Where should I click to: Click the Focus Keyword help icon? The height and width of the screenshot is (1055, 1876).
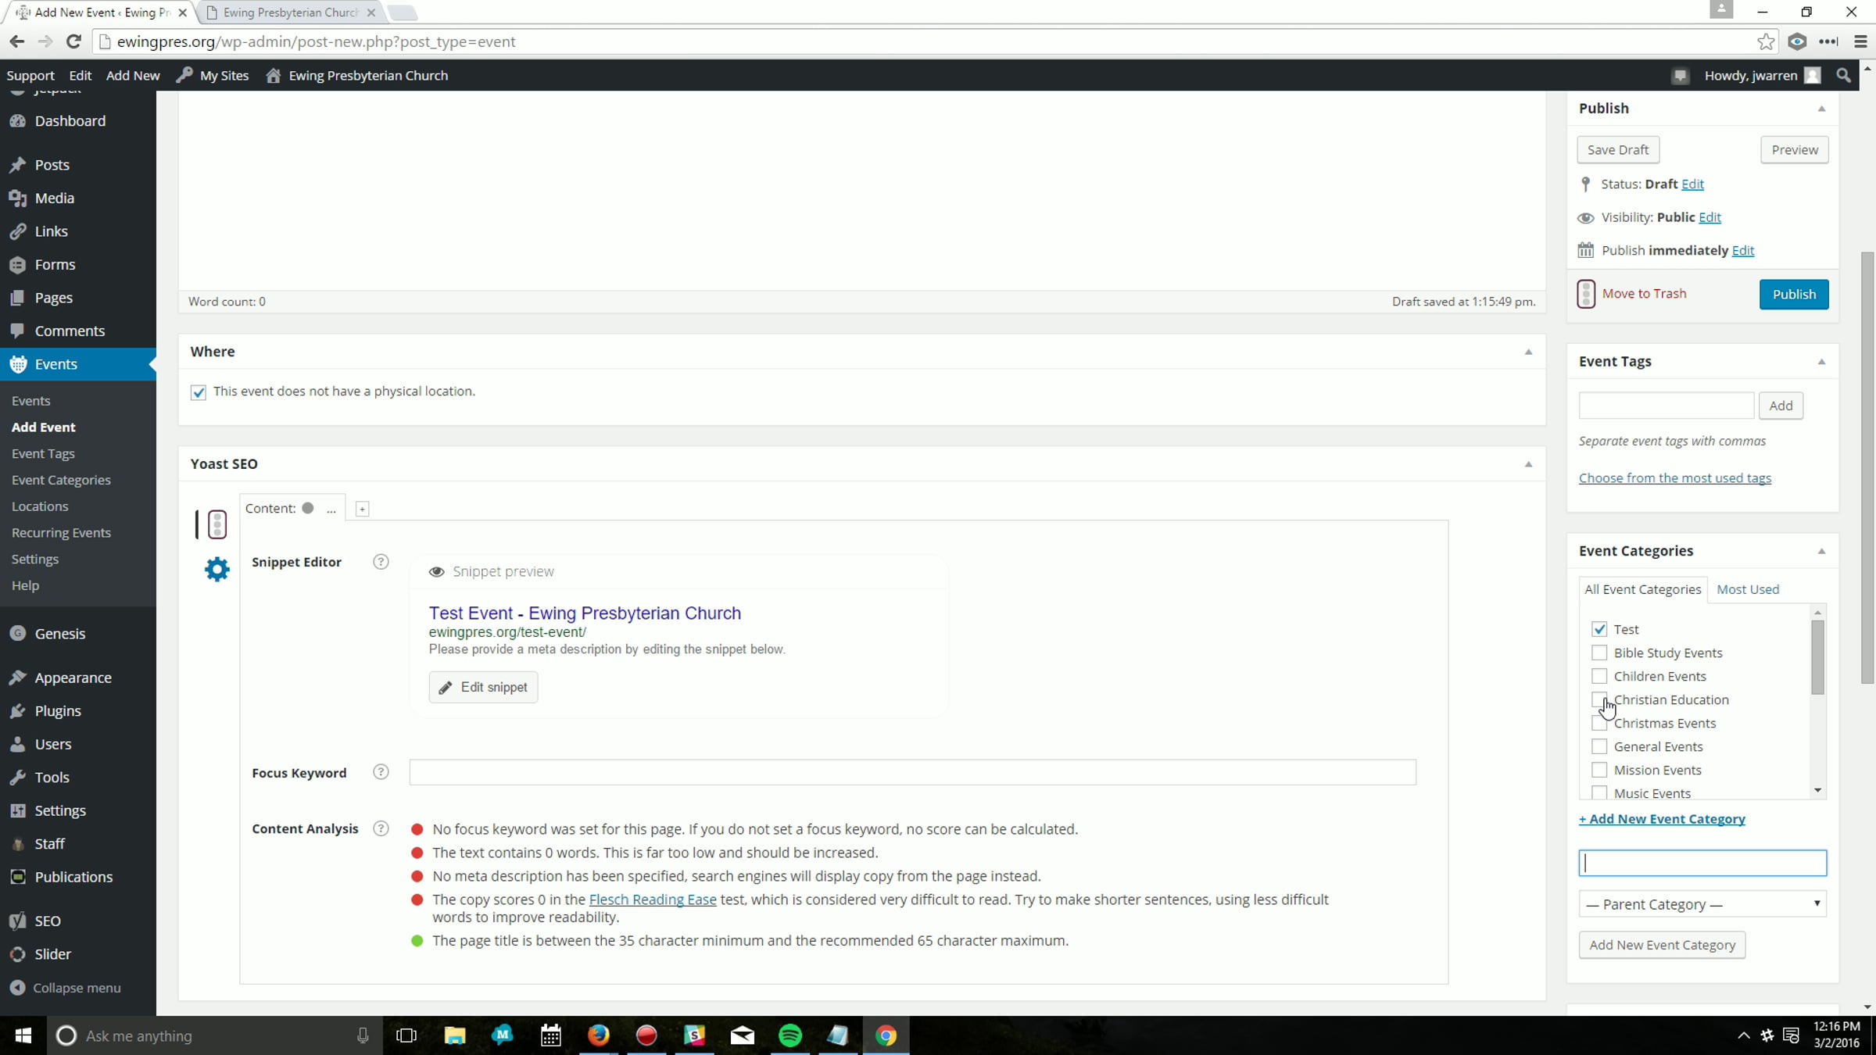tap(381, 772)
